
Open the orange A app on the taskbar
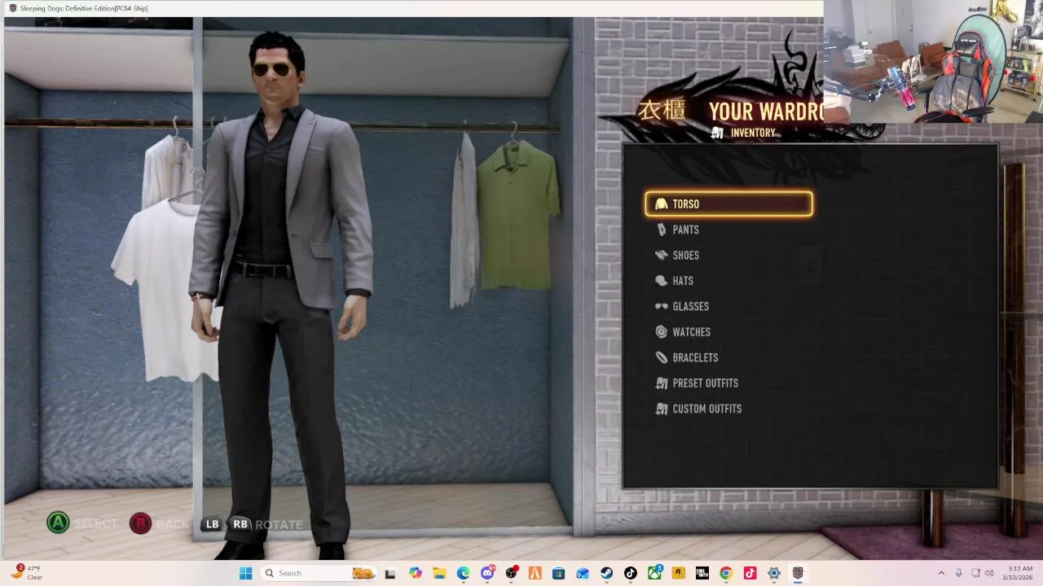(x=535, y=573)
